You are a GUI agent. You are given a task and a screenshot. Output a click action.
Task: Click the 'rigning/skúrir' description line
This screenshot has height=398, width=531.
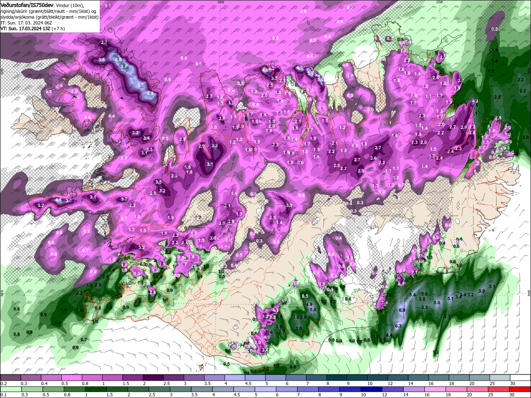(49, 11)
